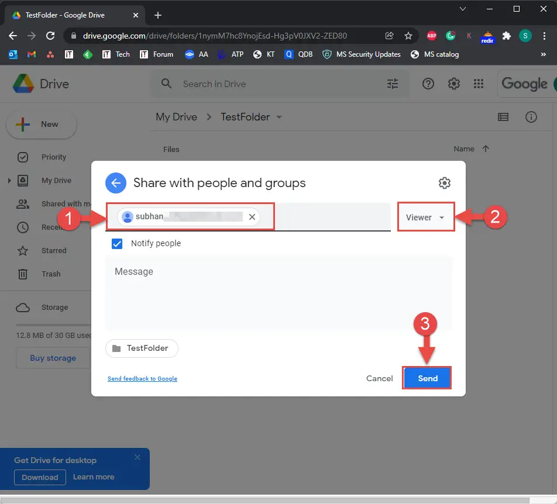Go to My Drive breadcrumb

[176, 117]
